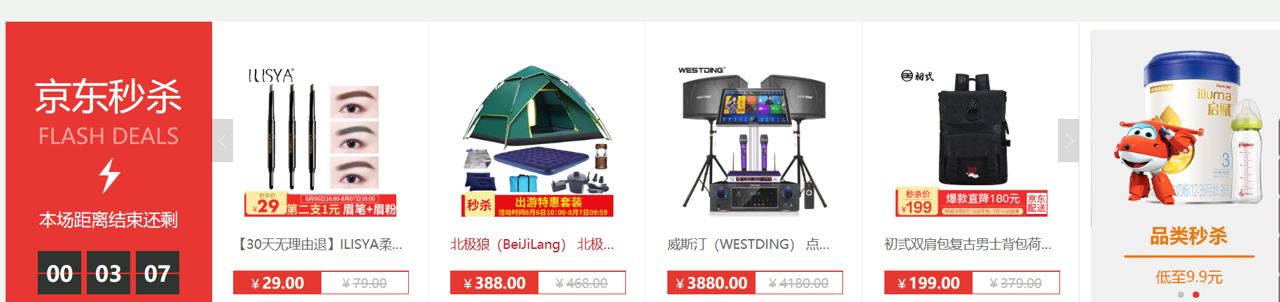Open the 初弌双肩包复古男士背包 title link
Viewport: 1280px width, 302px height.
click(x=968, y=244)
